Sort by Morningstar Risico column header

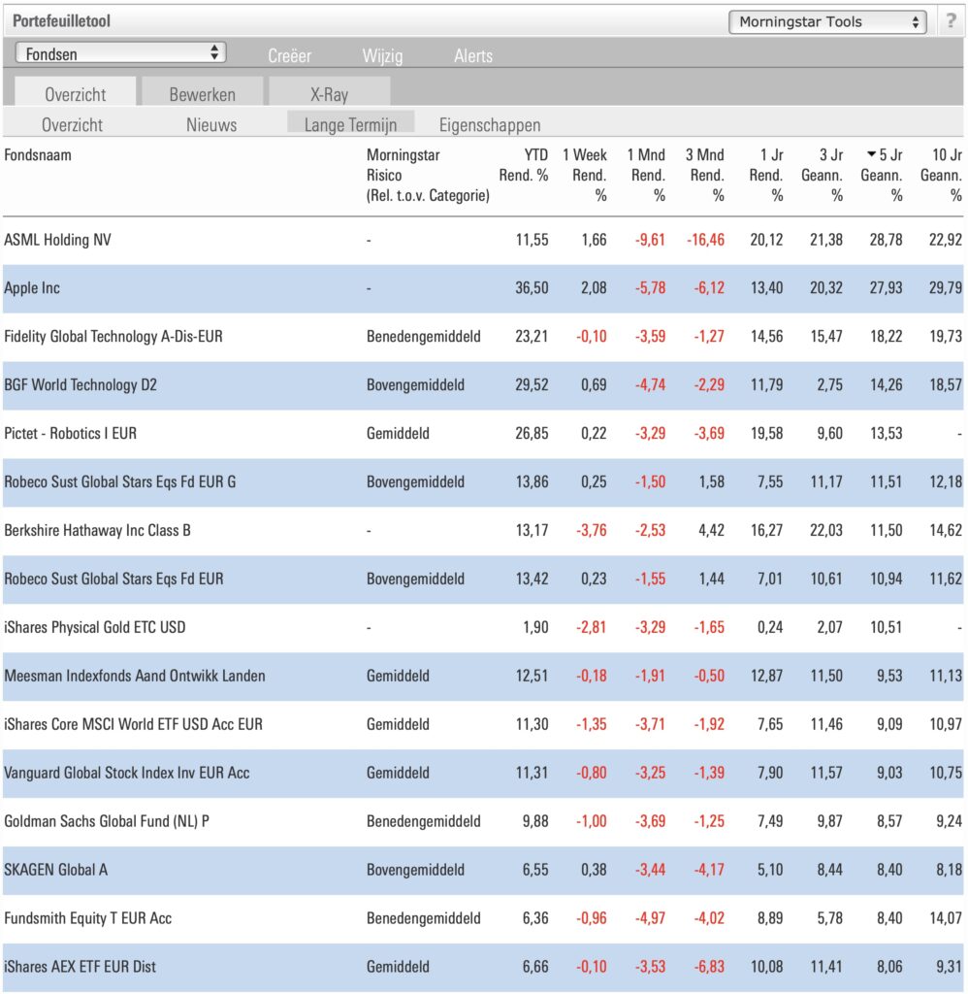click(x=428, y=175)
